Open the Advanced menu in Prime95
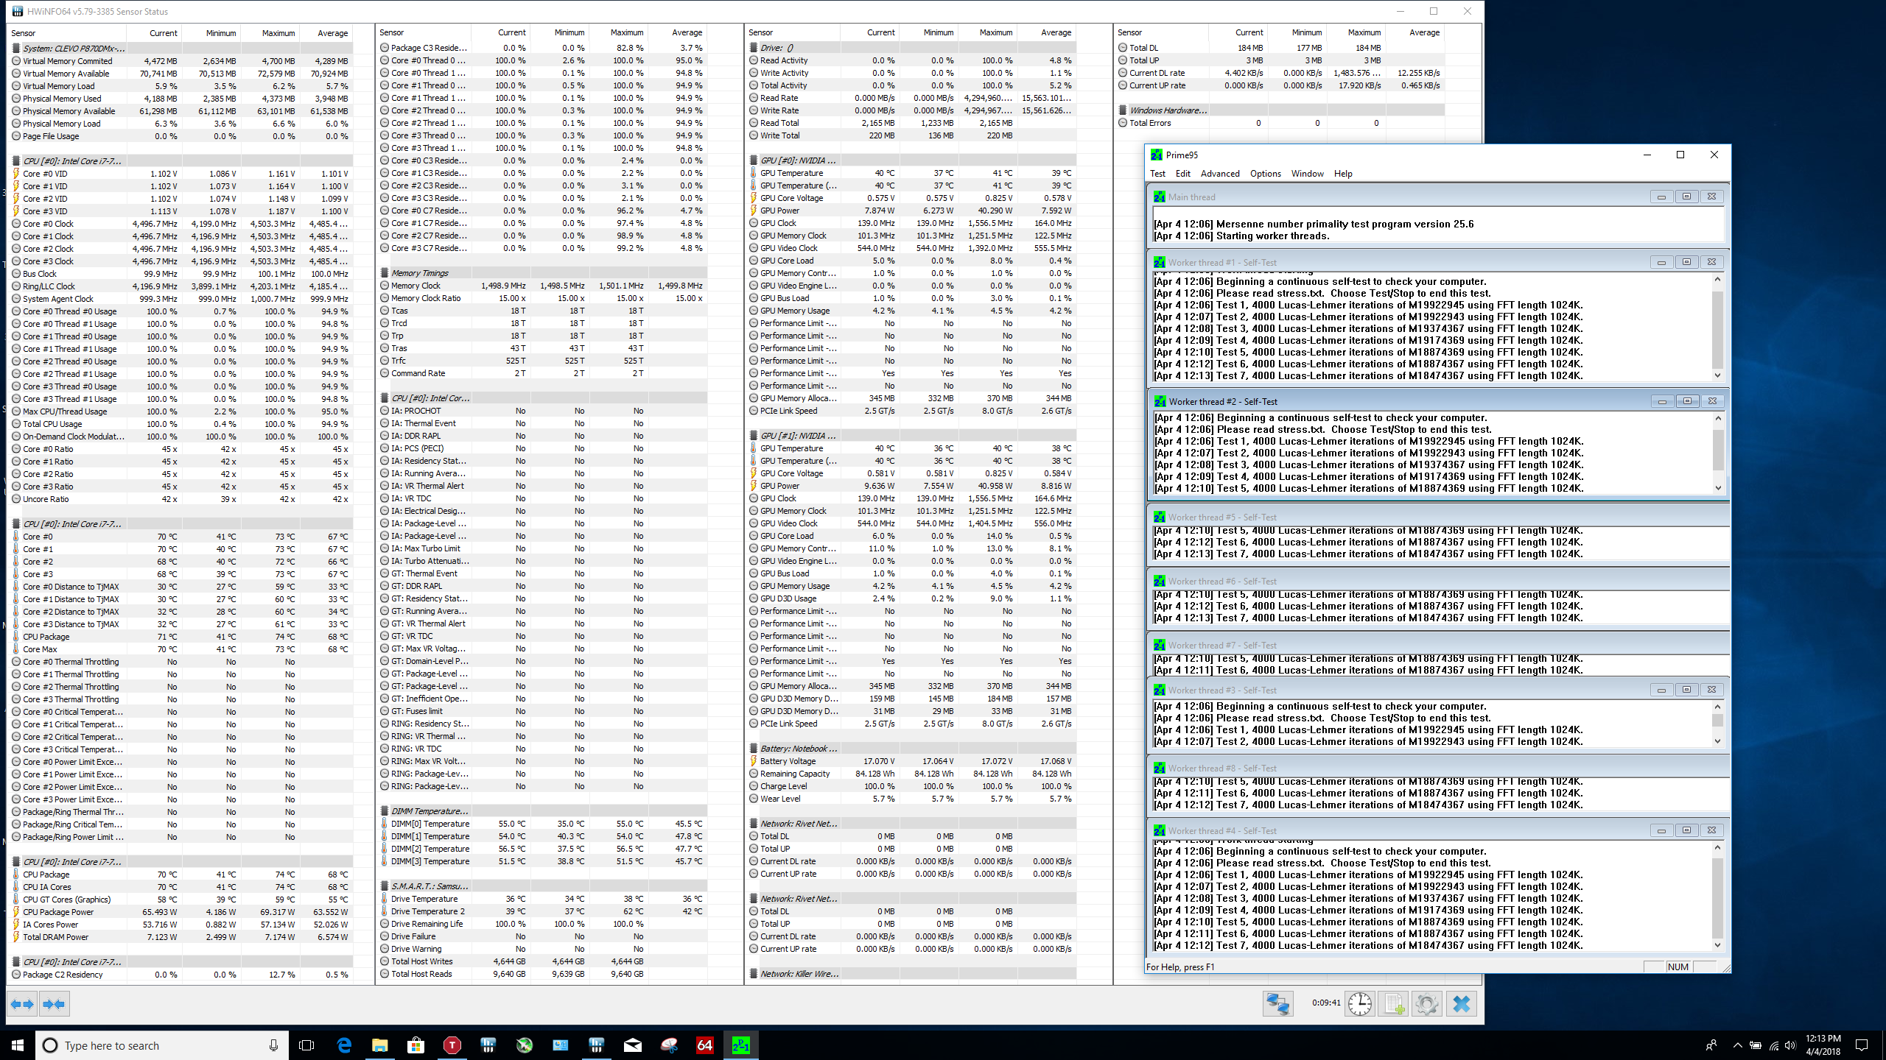The image size is (1886, 1060). click(1219, 174)
